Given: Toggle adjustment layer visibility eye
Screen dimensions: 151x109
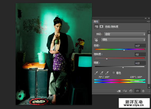Looking at the screenshot, I should coord(137,91).
